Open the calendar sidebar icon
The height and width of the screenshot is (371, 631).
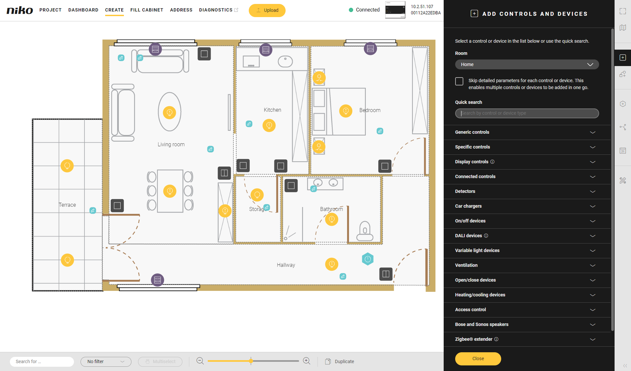[x=623, y=151]
